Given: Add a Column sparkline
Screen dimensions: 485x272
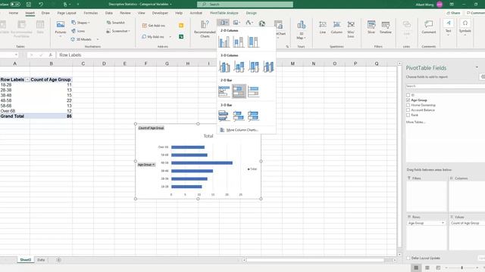Looking at the screenshot, I should coord(336,27).
